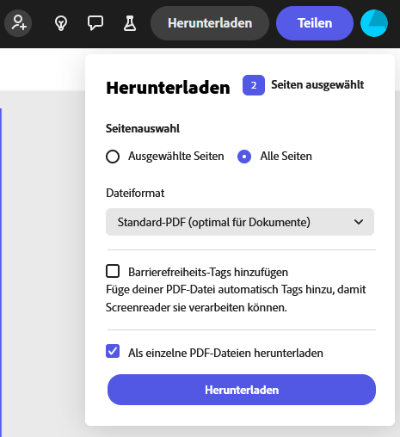Select the 'Ausgewählte Seiten' radio button
This screenshot has width=400, height=437.
(x=113, y=157)
